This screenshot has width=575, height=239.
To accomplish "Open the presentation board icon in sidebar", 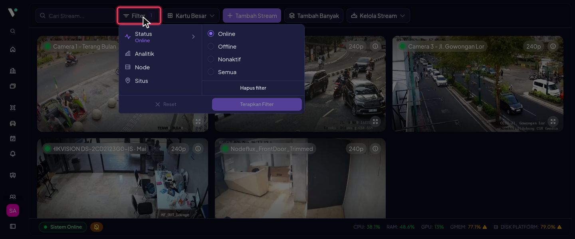I will click(13, 175).
